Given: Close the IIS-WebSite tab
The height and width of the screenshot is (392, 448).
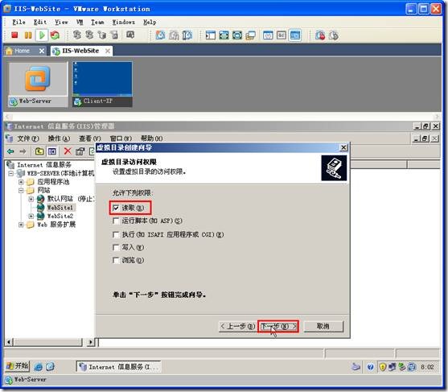Looking at the screenshot, I should coord(108,51).
